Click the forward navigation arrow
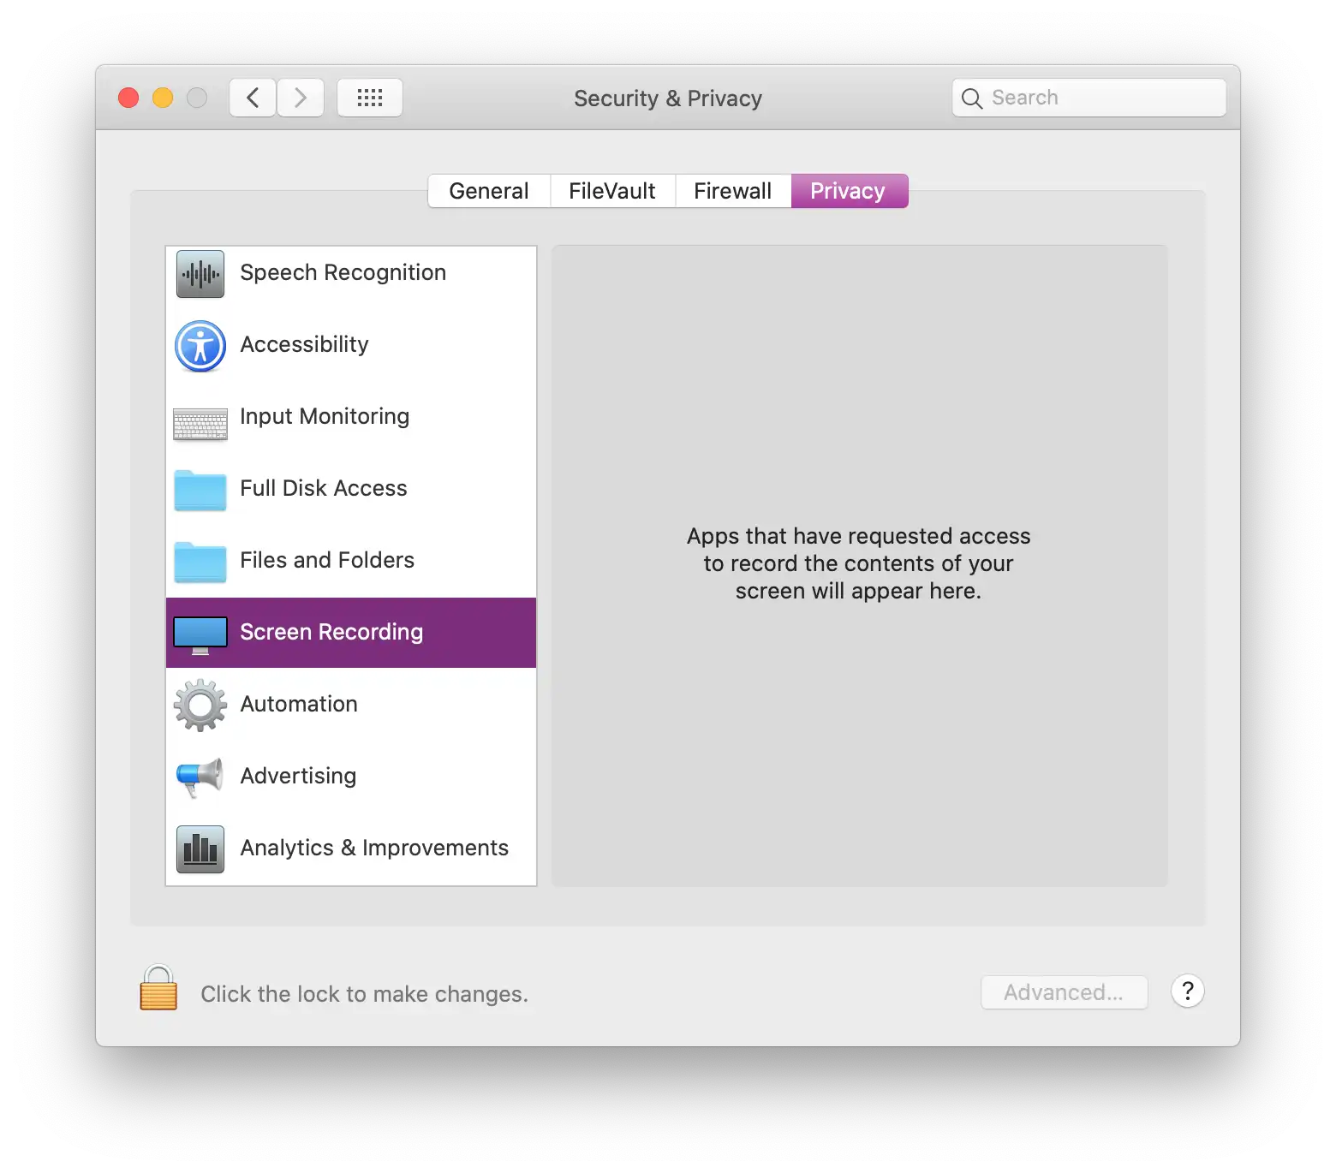 coord(301,97)
